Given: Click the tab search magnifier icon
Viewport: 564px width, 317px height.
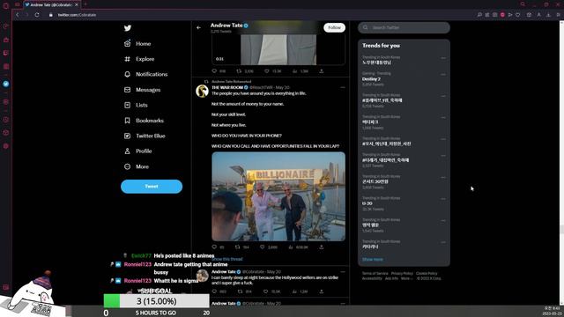Looking at the screenshot, I should (523, 4).
